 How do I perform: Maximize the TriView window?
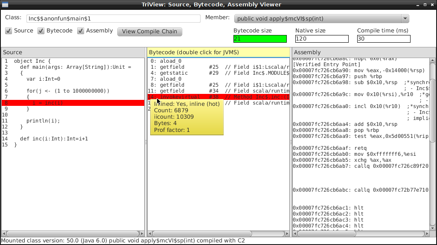pos(425,5)
